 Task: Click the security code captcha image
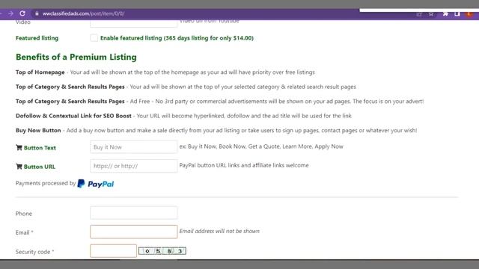(x=162, y=251)
